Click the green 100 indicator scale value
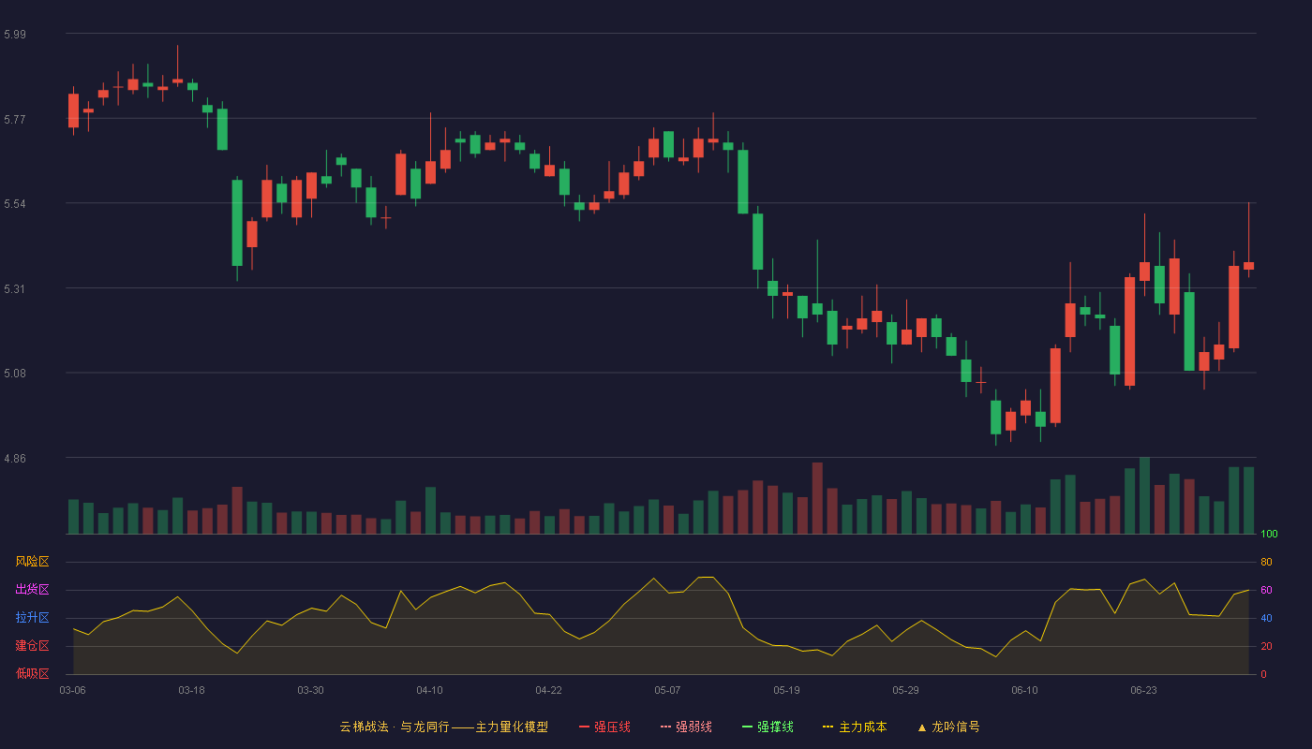This screenshot has width=1312, height=749. 1269,535
